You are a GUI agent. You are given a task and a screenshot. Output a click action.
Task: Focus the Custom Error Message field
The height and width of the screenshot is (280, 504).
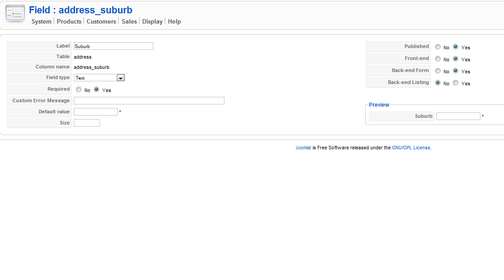[149, 101]
